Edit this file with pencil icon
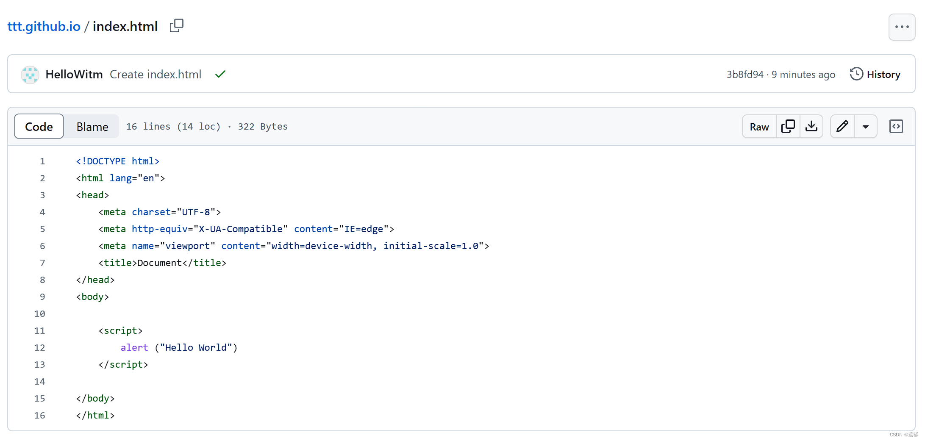The height and width of the screenshot is (441, 925). (x=842, y=126)
